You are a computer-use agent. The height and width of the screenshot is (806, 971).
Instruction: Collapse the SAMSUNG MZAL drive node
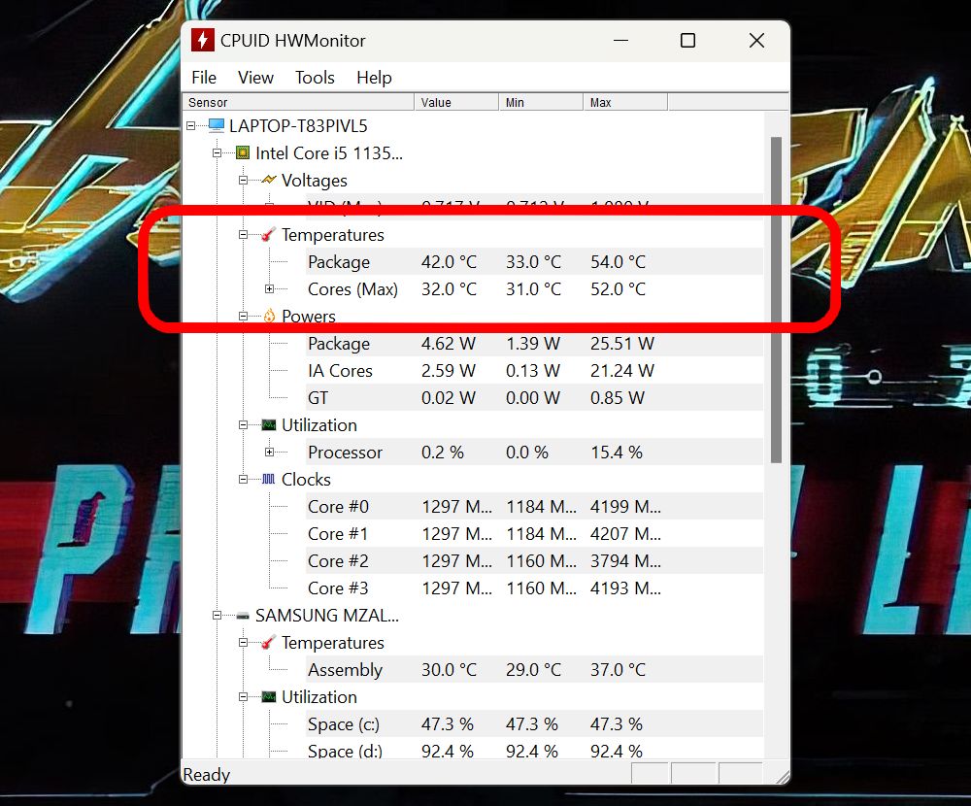pyautogui.click(x=217, y=616)
